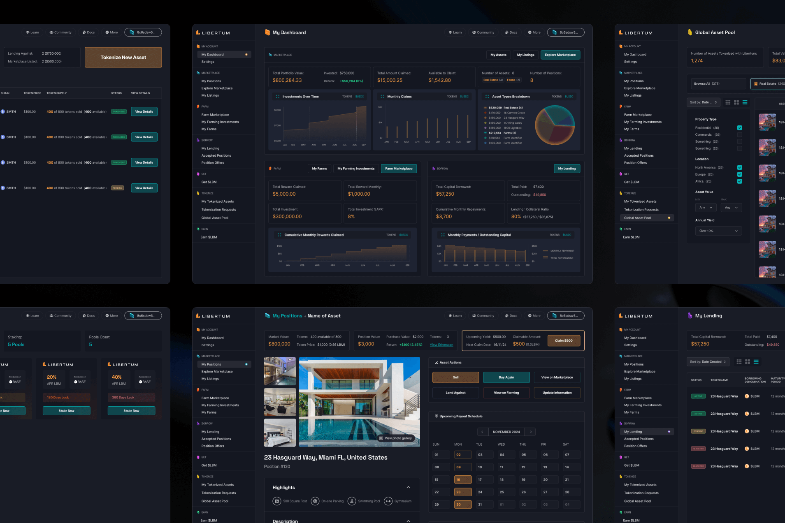The height and width of the screenshot is (523, 785).
Task: Click the Swimming Pool highlight icon
Action: 352,501
